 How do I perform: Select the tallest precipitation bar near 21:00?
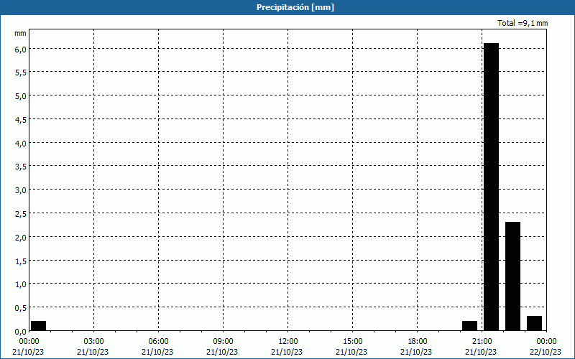pyautogui.click(x=491, y=187)
